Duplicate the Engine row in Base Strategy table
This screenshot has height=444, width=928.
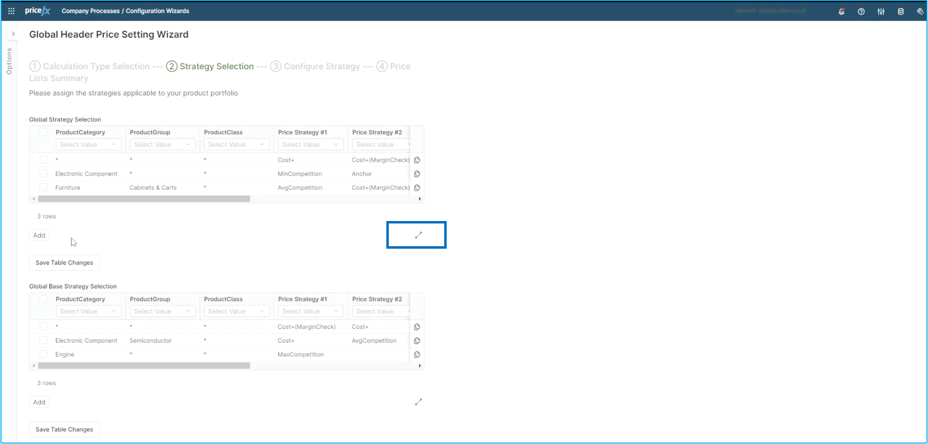tap(417, 355)
